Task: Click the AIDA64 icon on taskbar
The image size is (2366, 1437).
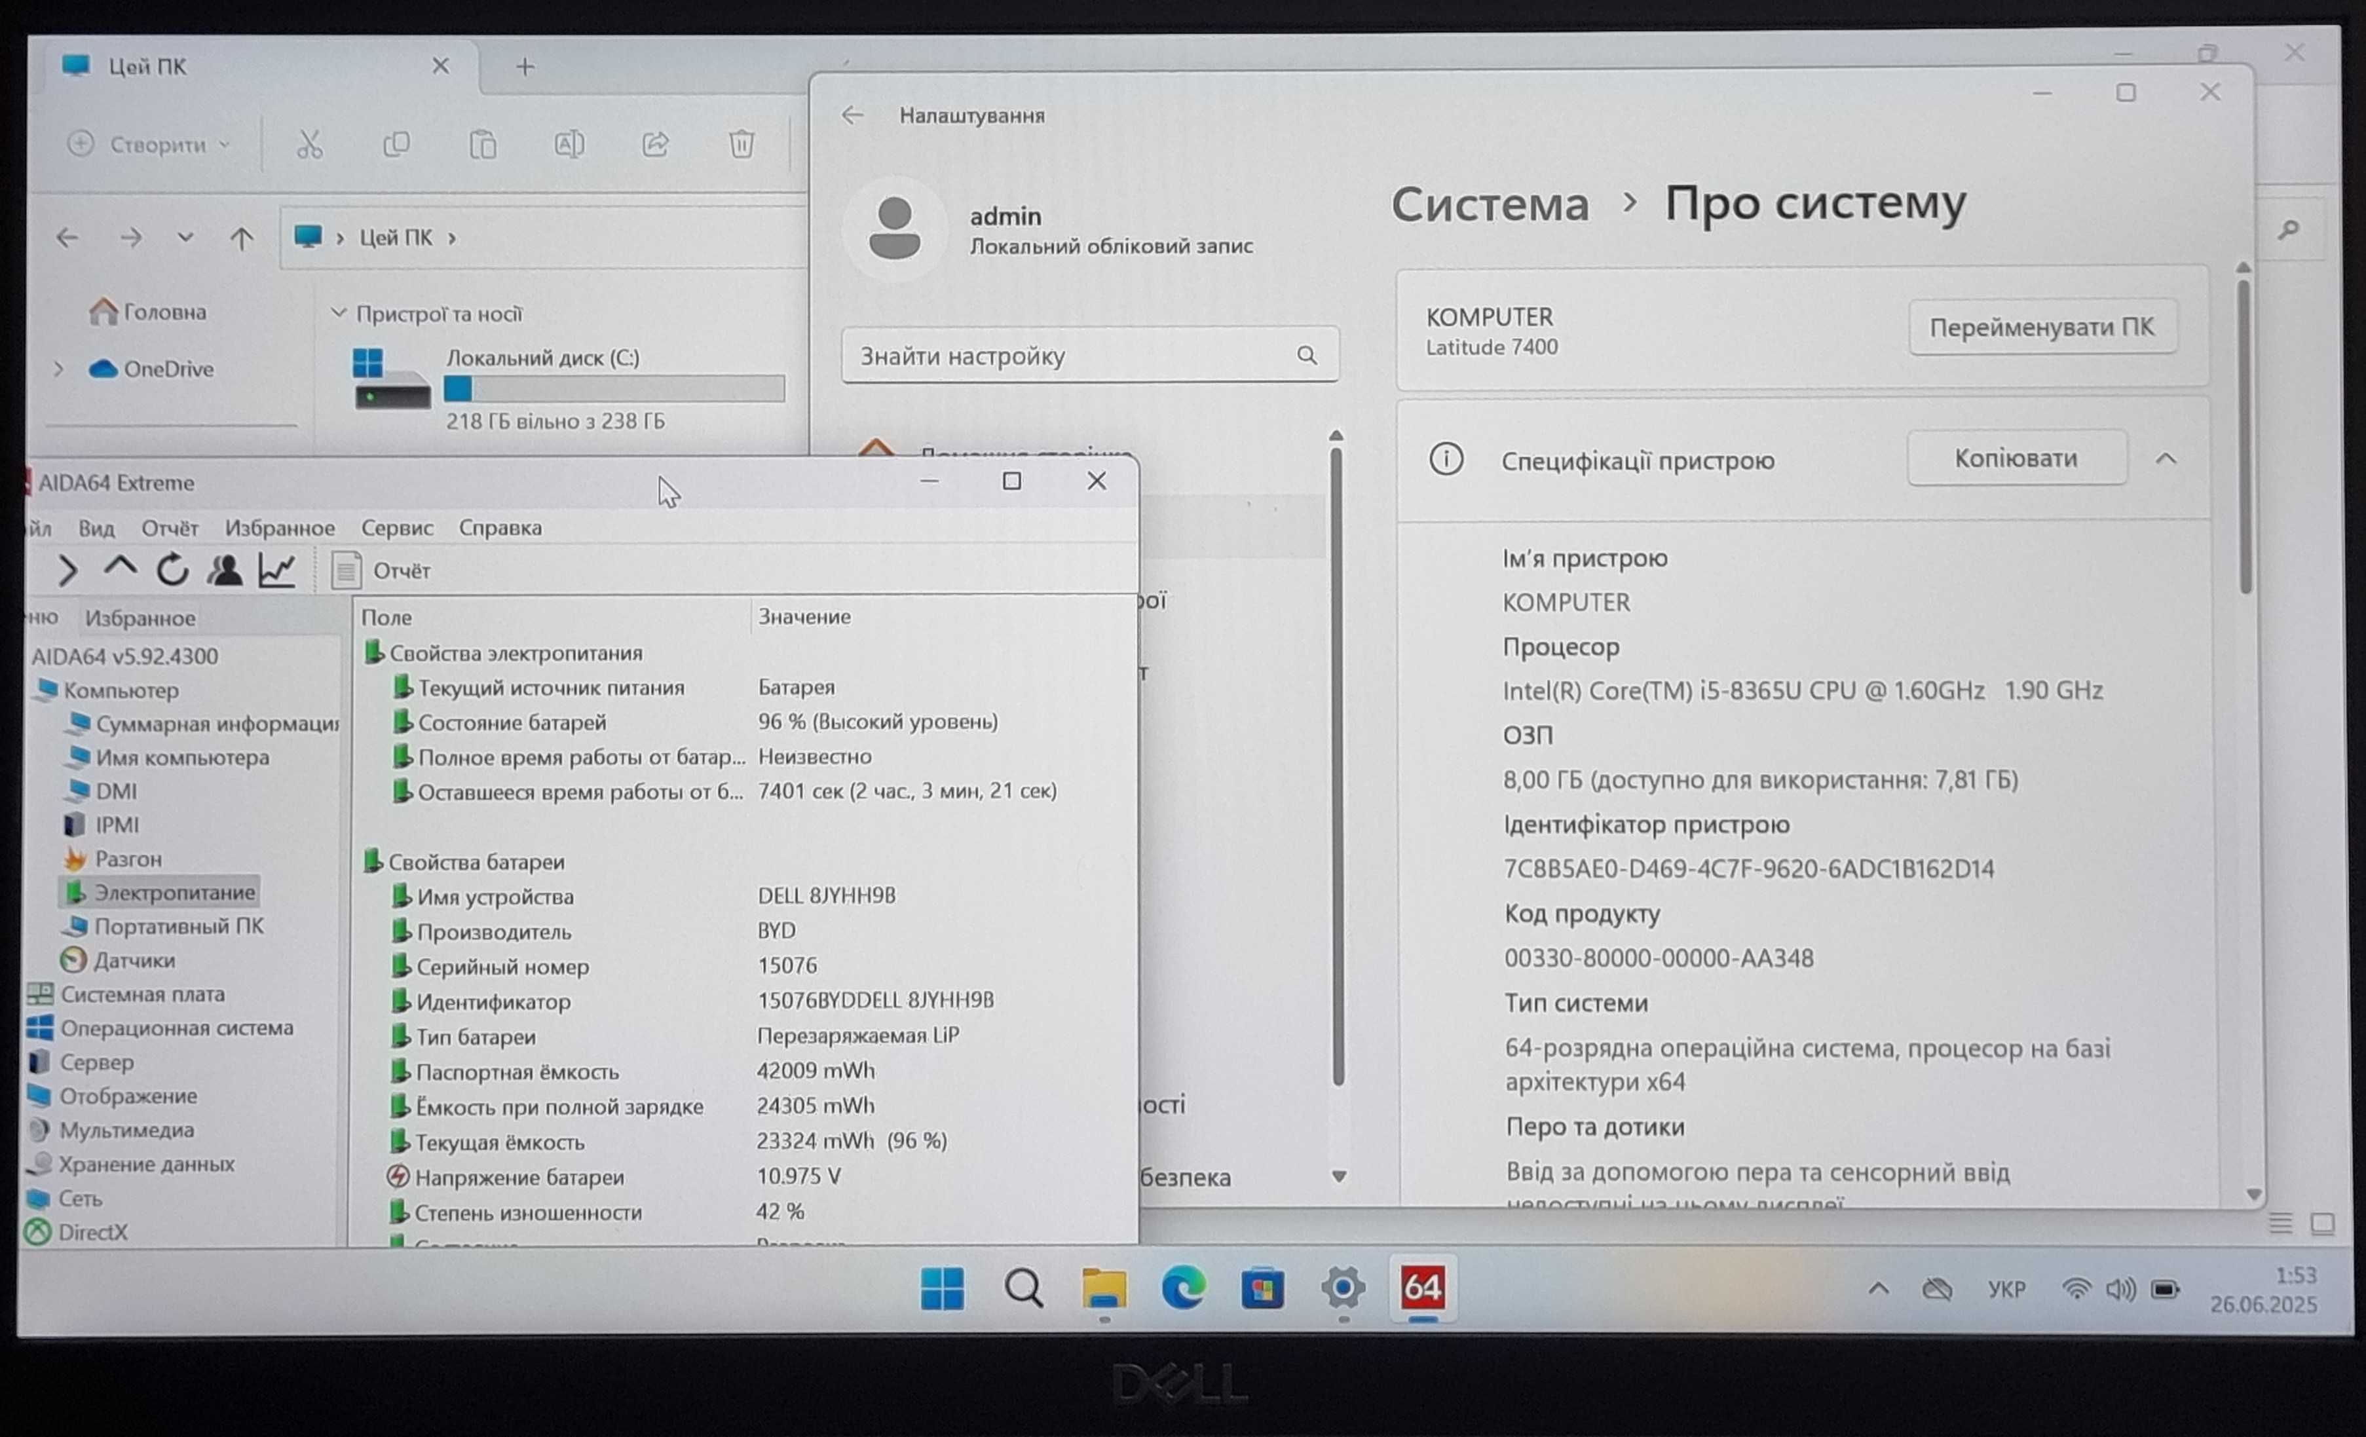Action: pos(1422,1288)
